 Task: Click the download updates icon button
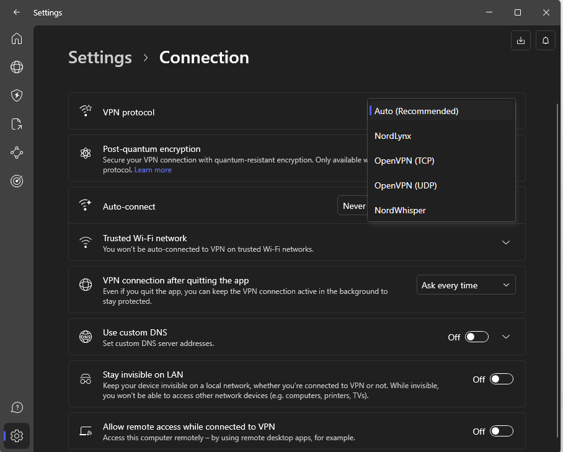pyautogui.click(x=521, y=40)
